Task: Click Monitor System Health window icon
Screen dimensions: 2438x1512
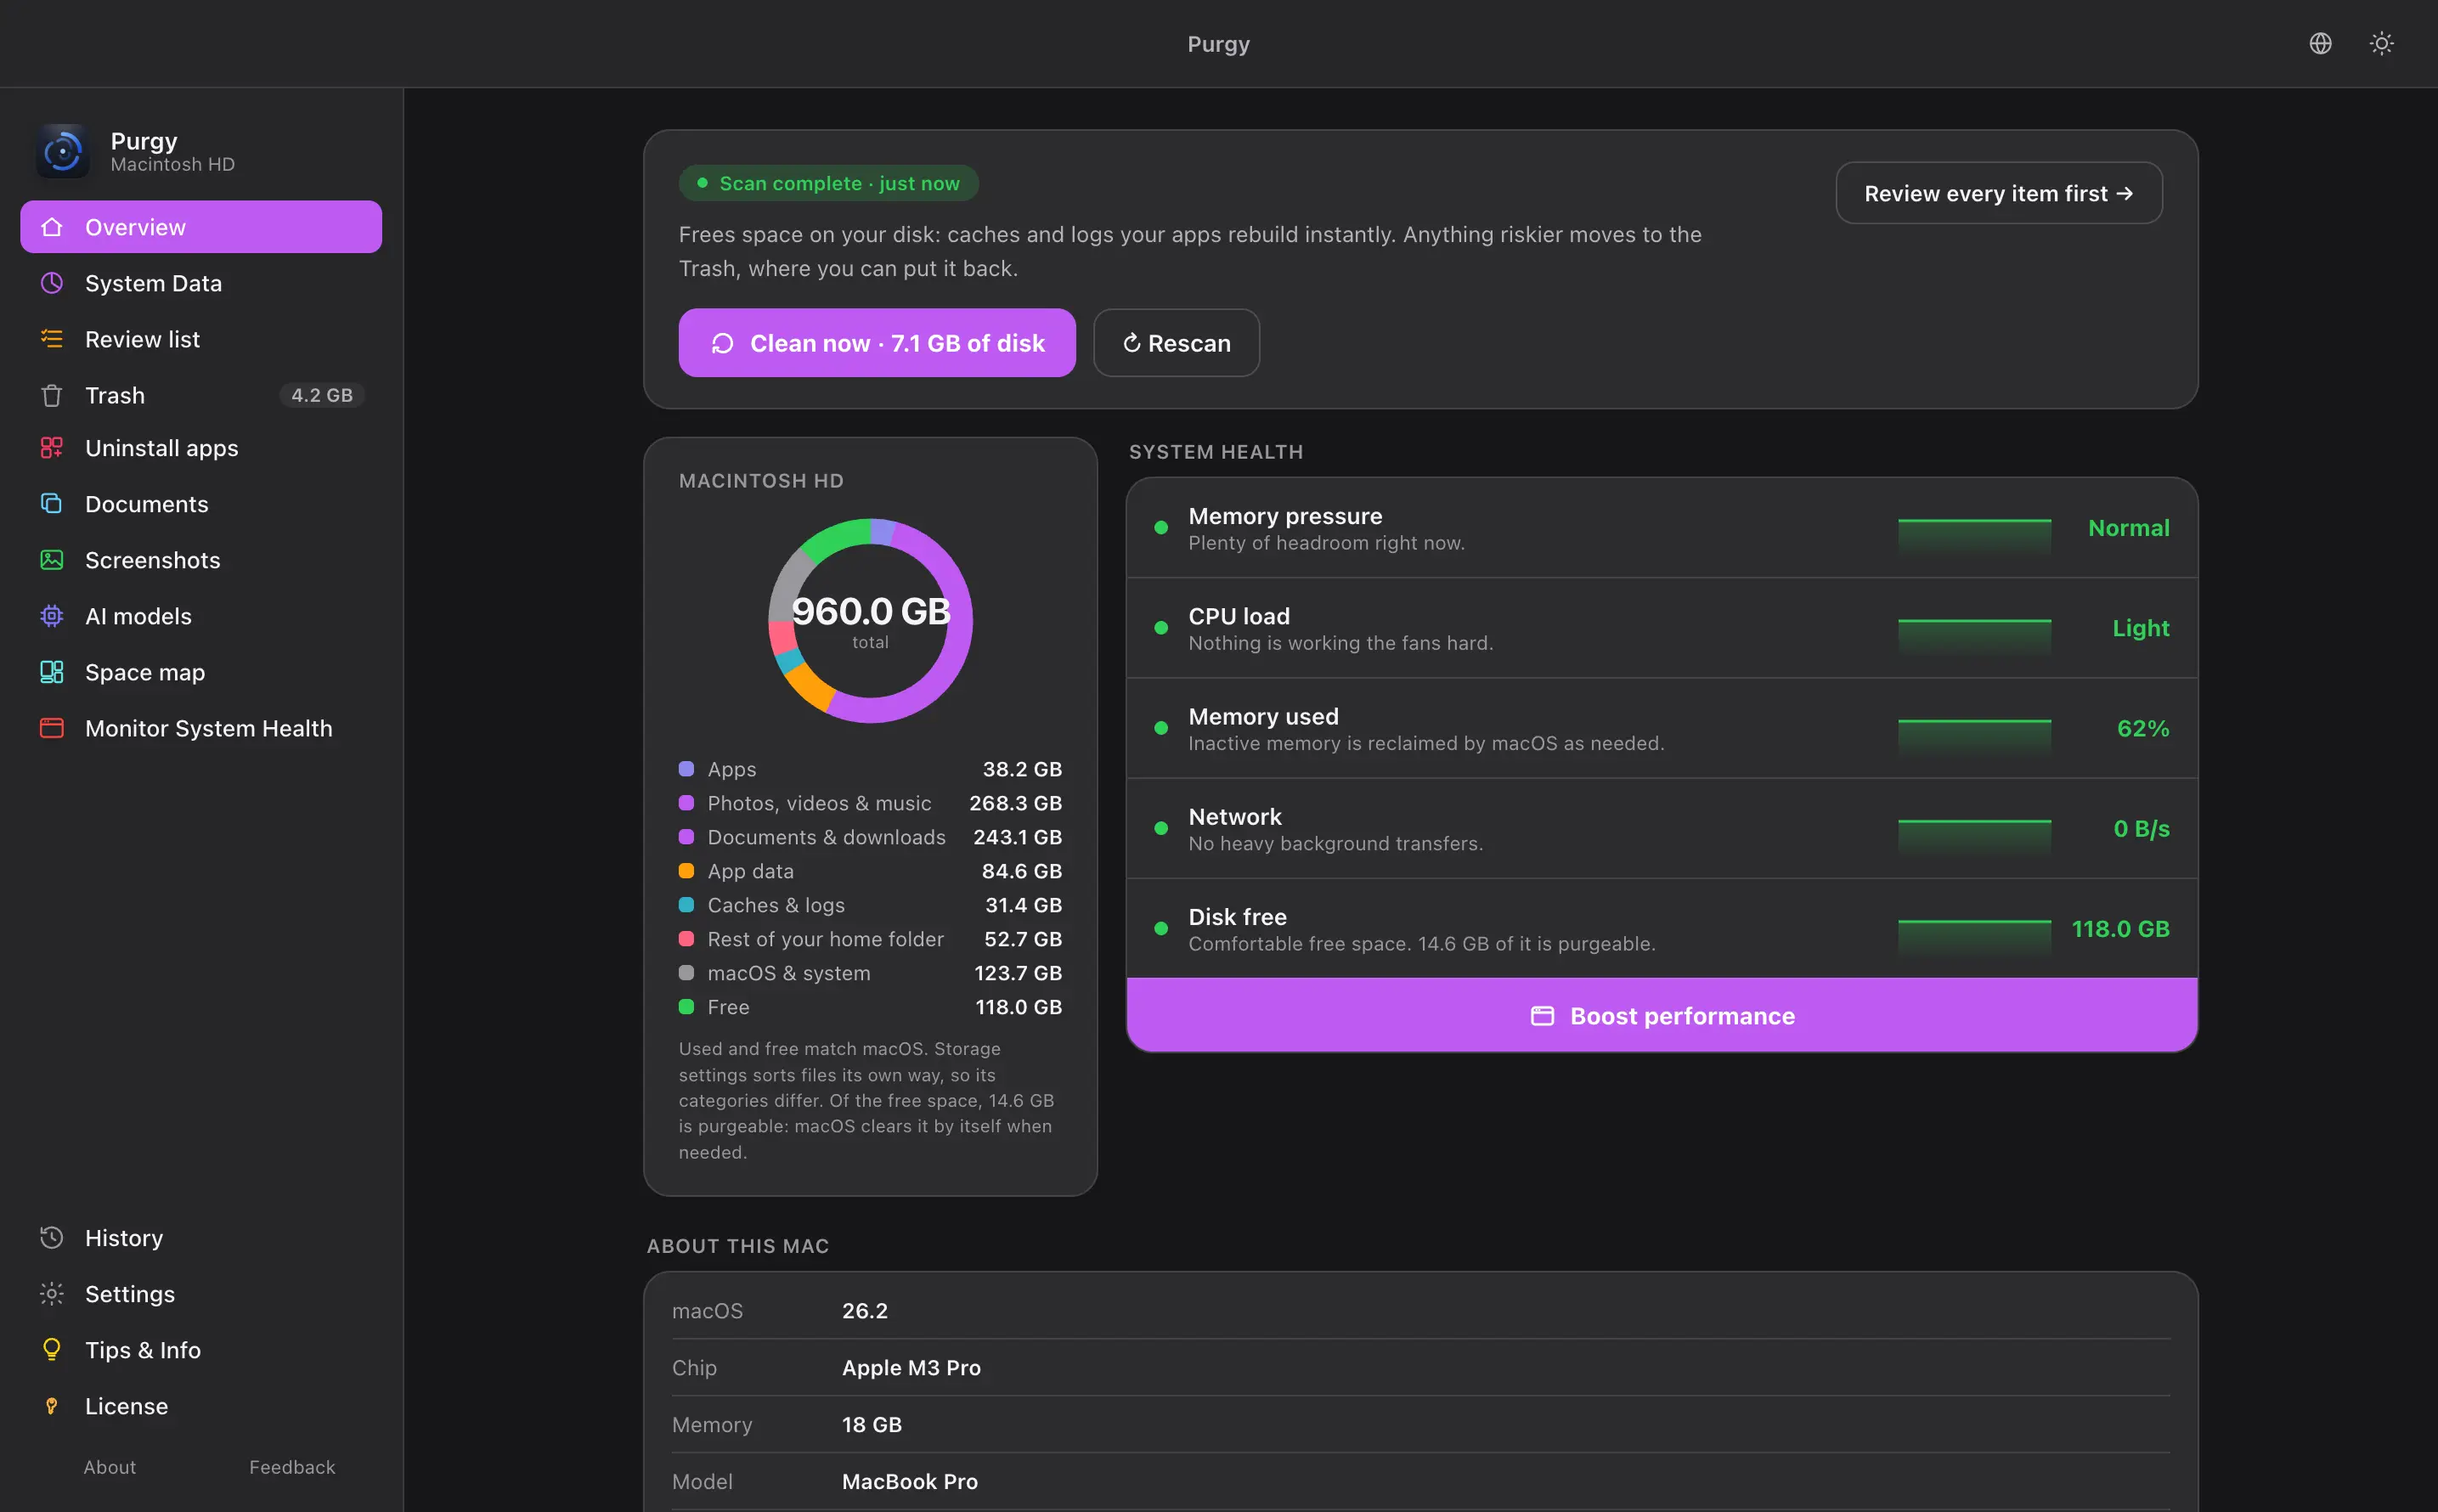Action: 52,728
